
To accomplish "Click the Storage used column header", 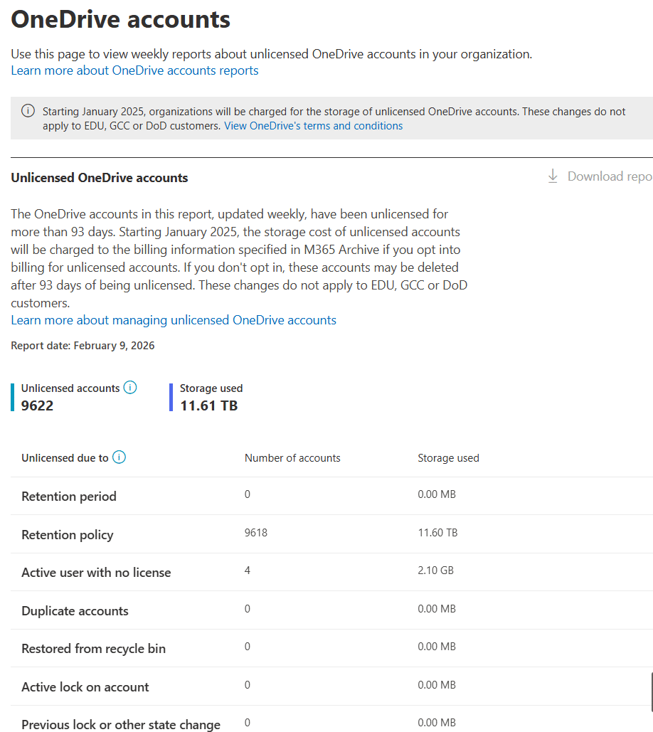I will pyautogui.click(x=448, y=458).
